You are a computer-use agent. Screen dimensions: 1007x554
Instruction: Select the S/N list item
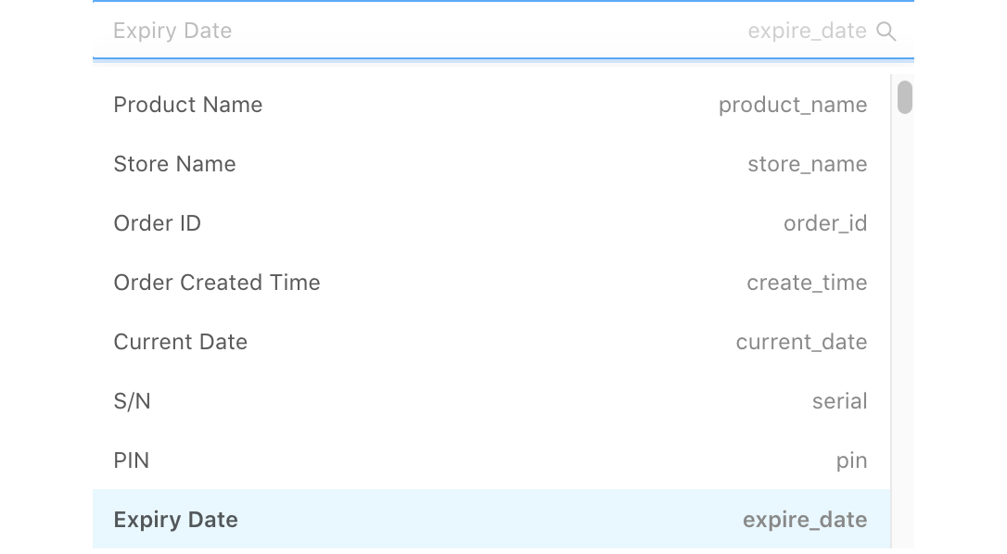pos(132,401)
